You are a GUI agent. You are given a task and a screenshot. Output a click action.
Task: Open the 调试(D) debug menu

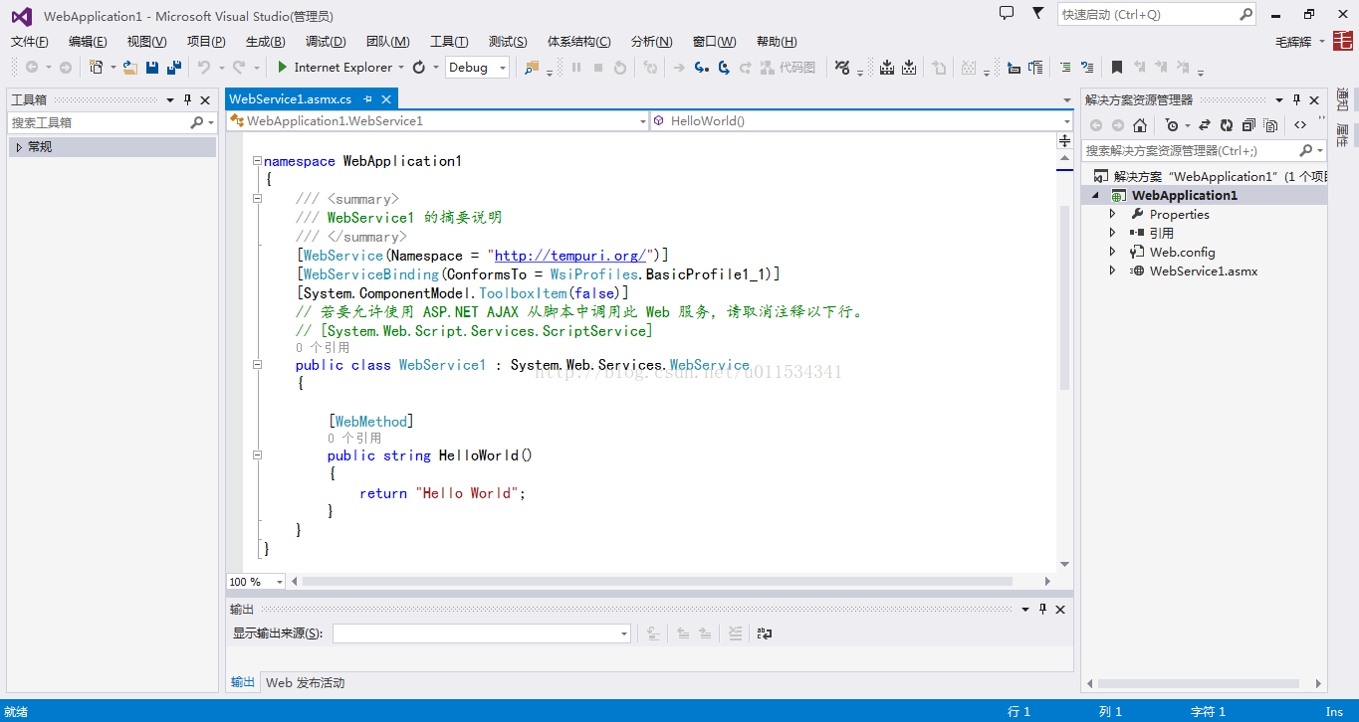[326, 42]
